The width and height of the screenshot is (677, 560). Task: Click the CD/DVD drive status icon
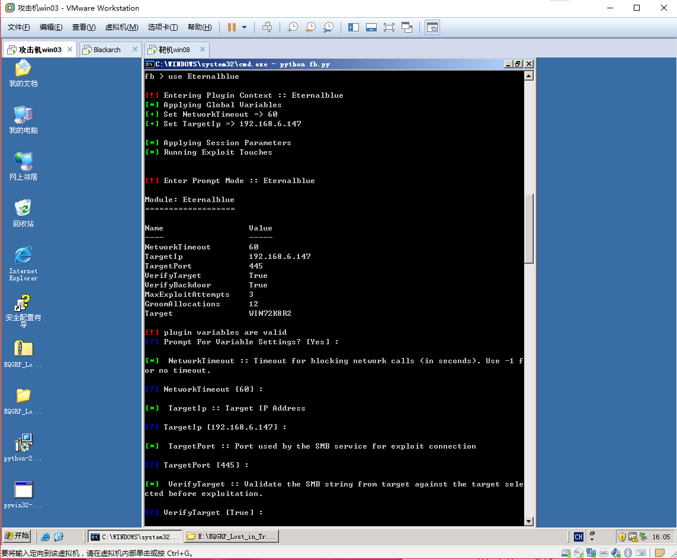pos(579,553)
